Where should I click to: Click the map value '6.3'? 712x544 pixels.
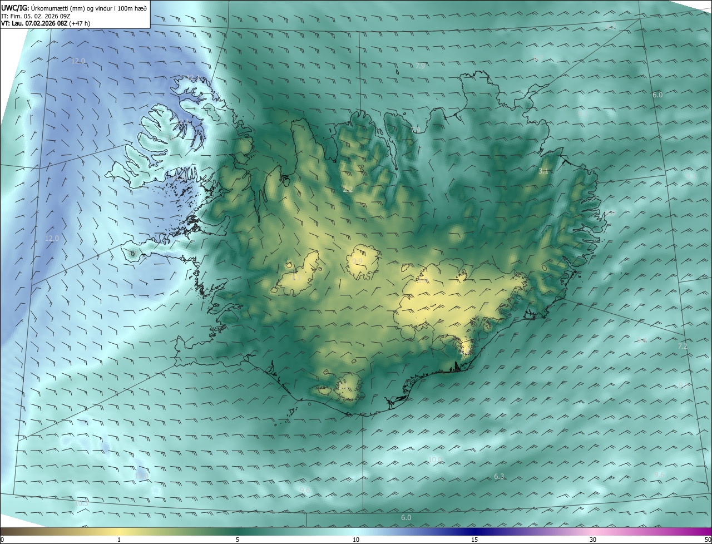[499, 476]
